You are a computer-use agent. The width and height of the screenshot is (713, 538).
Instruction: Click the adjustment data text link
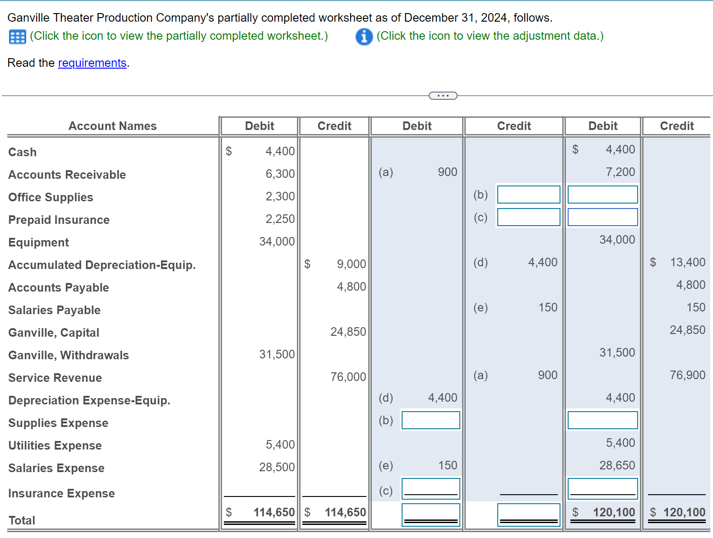(490, 36)
